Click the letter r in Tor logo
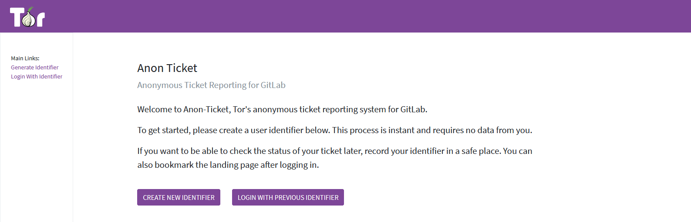Image resolution: width=691 pixels, height=222 pixels. point(40,20)
